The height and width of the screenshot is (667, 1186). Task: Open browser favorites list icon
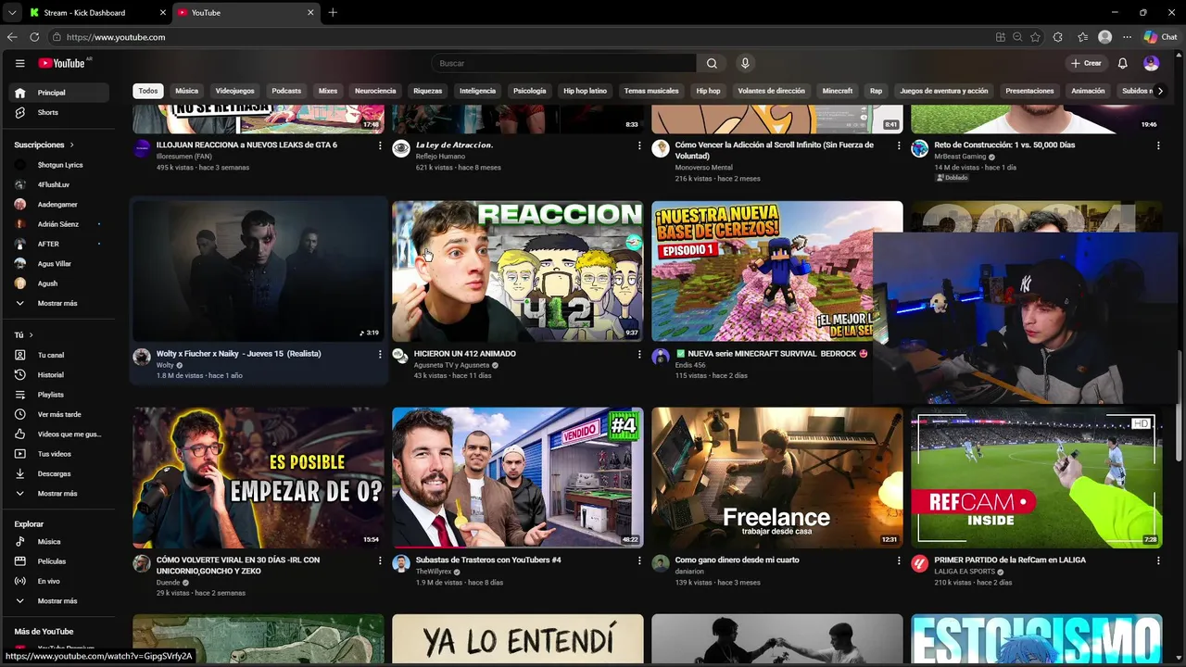1082,37
